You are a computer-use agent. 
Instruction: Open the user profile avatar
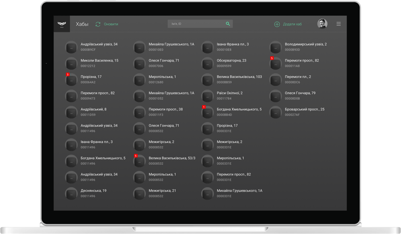click(322, 24)
